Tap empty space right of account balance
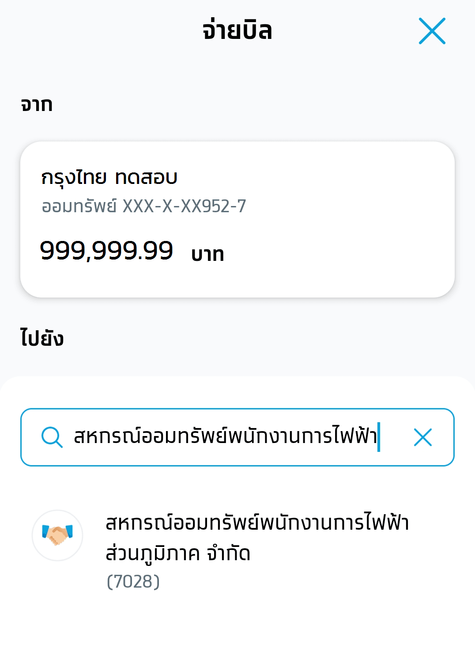Screen dimensions: 475x661 tap(344, 252)
